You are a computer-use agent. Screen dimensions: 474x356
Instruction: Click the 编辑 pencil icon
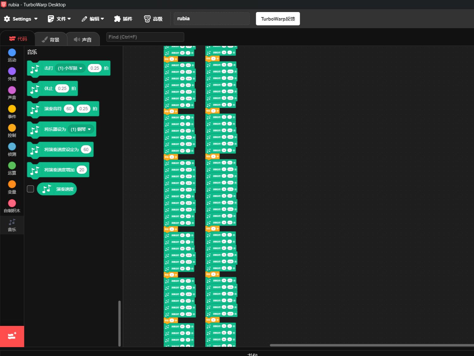tap(84, 19)
